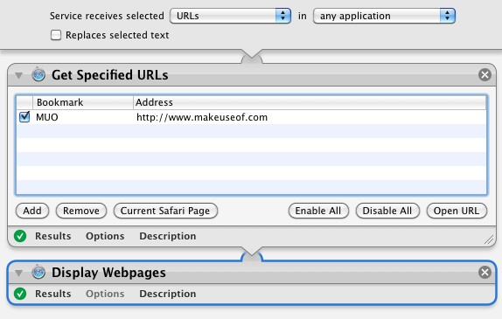Image resolution: width=502 pixels, height=319 pixels.
Task: Click the Safari icon of Display Webpages
Action: [x=38, y=273]
